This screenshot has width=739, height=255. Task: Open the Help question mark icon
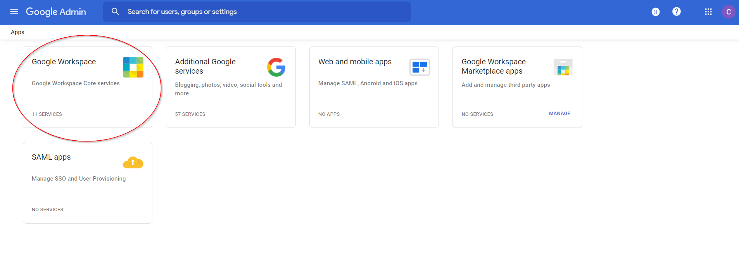[x=677, y=12]
